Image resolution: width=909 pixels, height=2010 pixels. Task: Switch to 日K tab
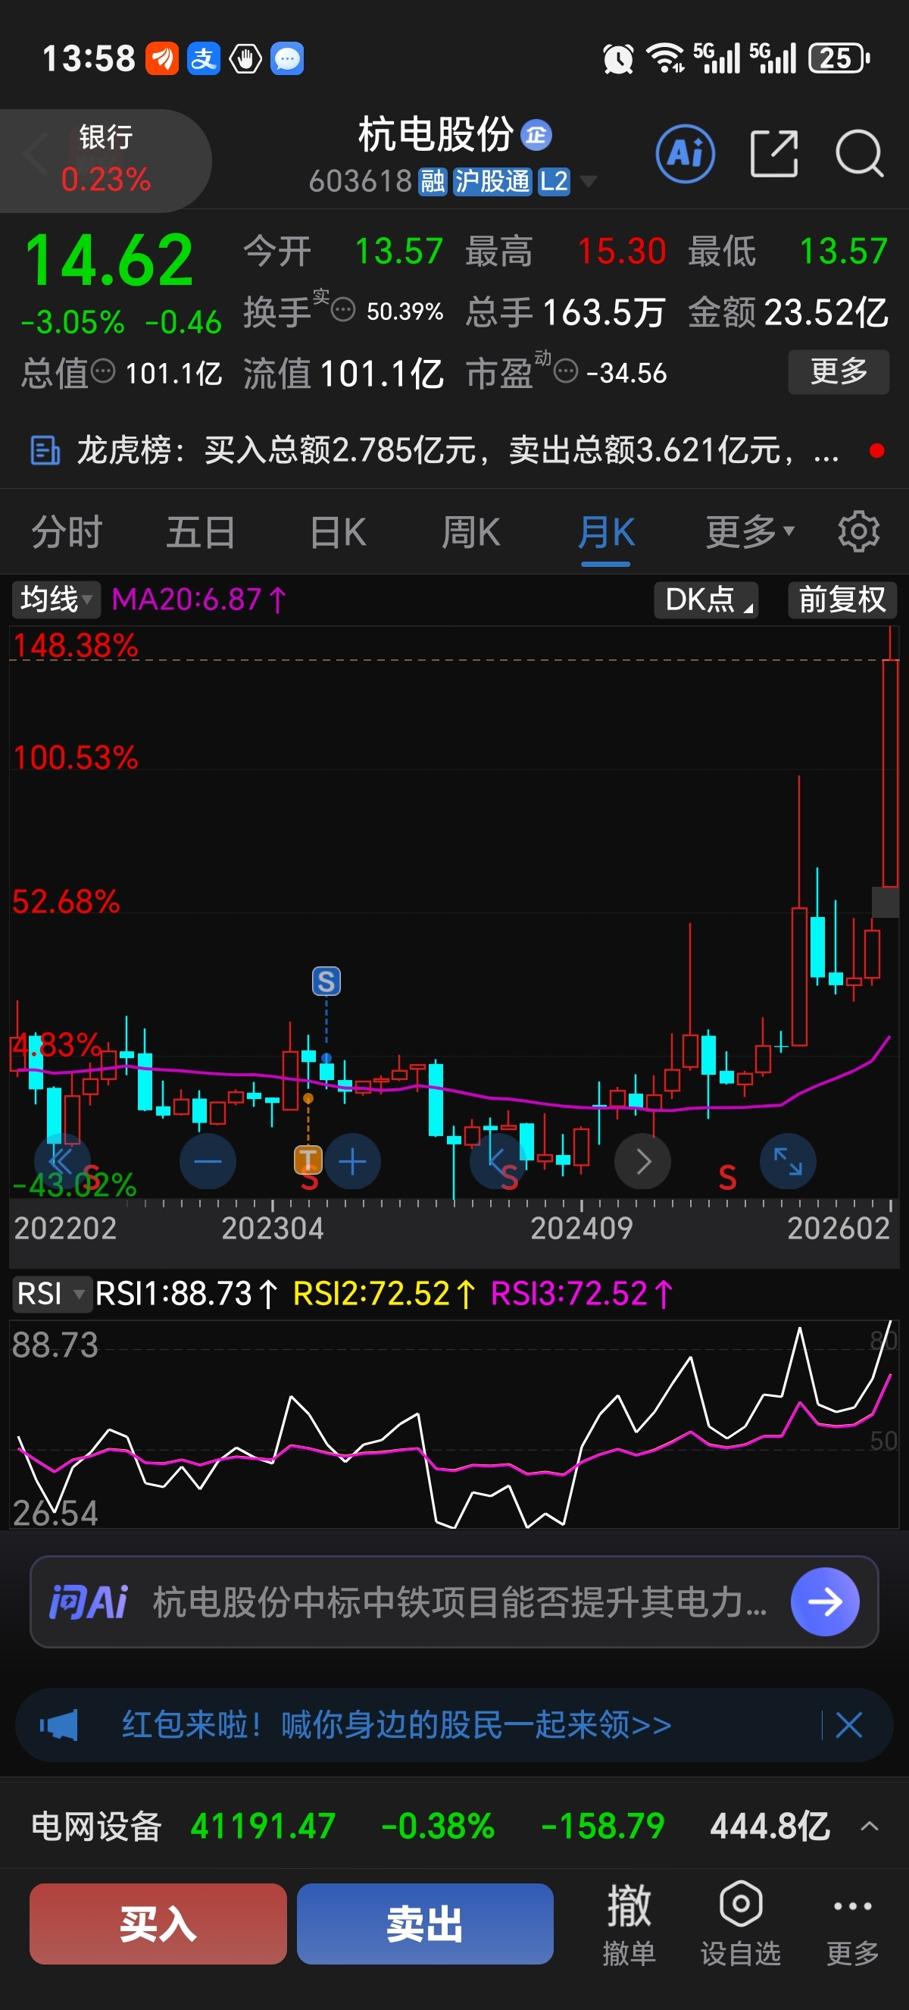(x=338, y=532)
